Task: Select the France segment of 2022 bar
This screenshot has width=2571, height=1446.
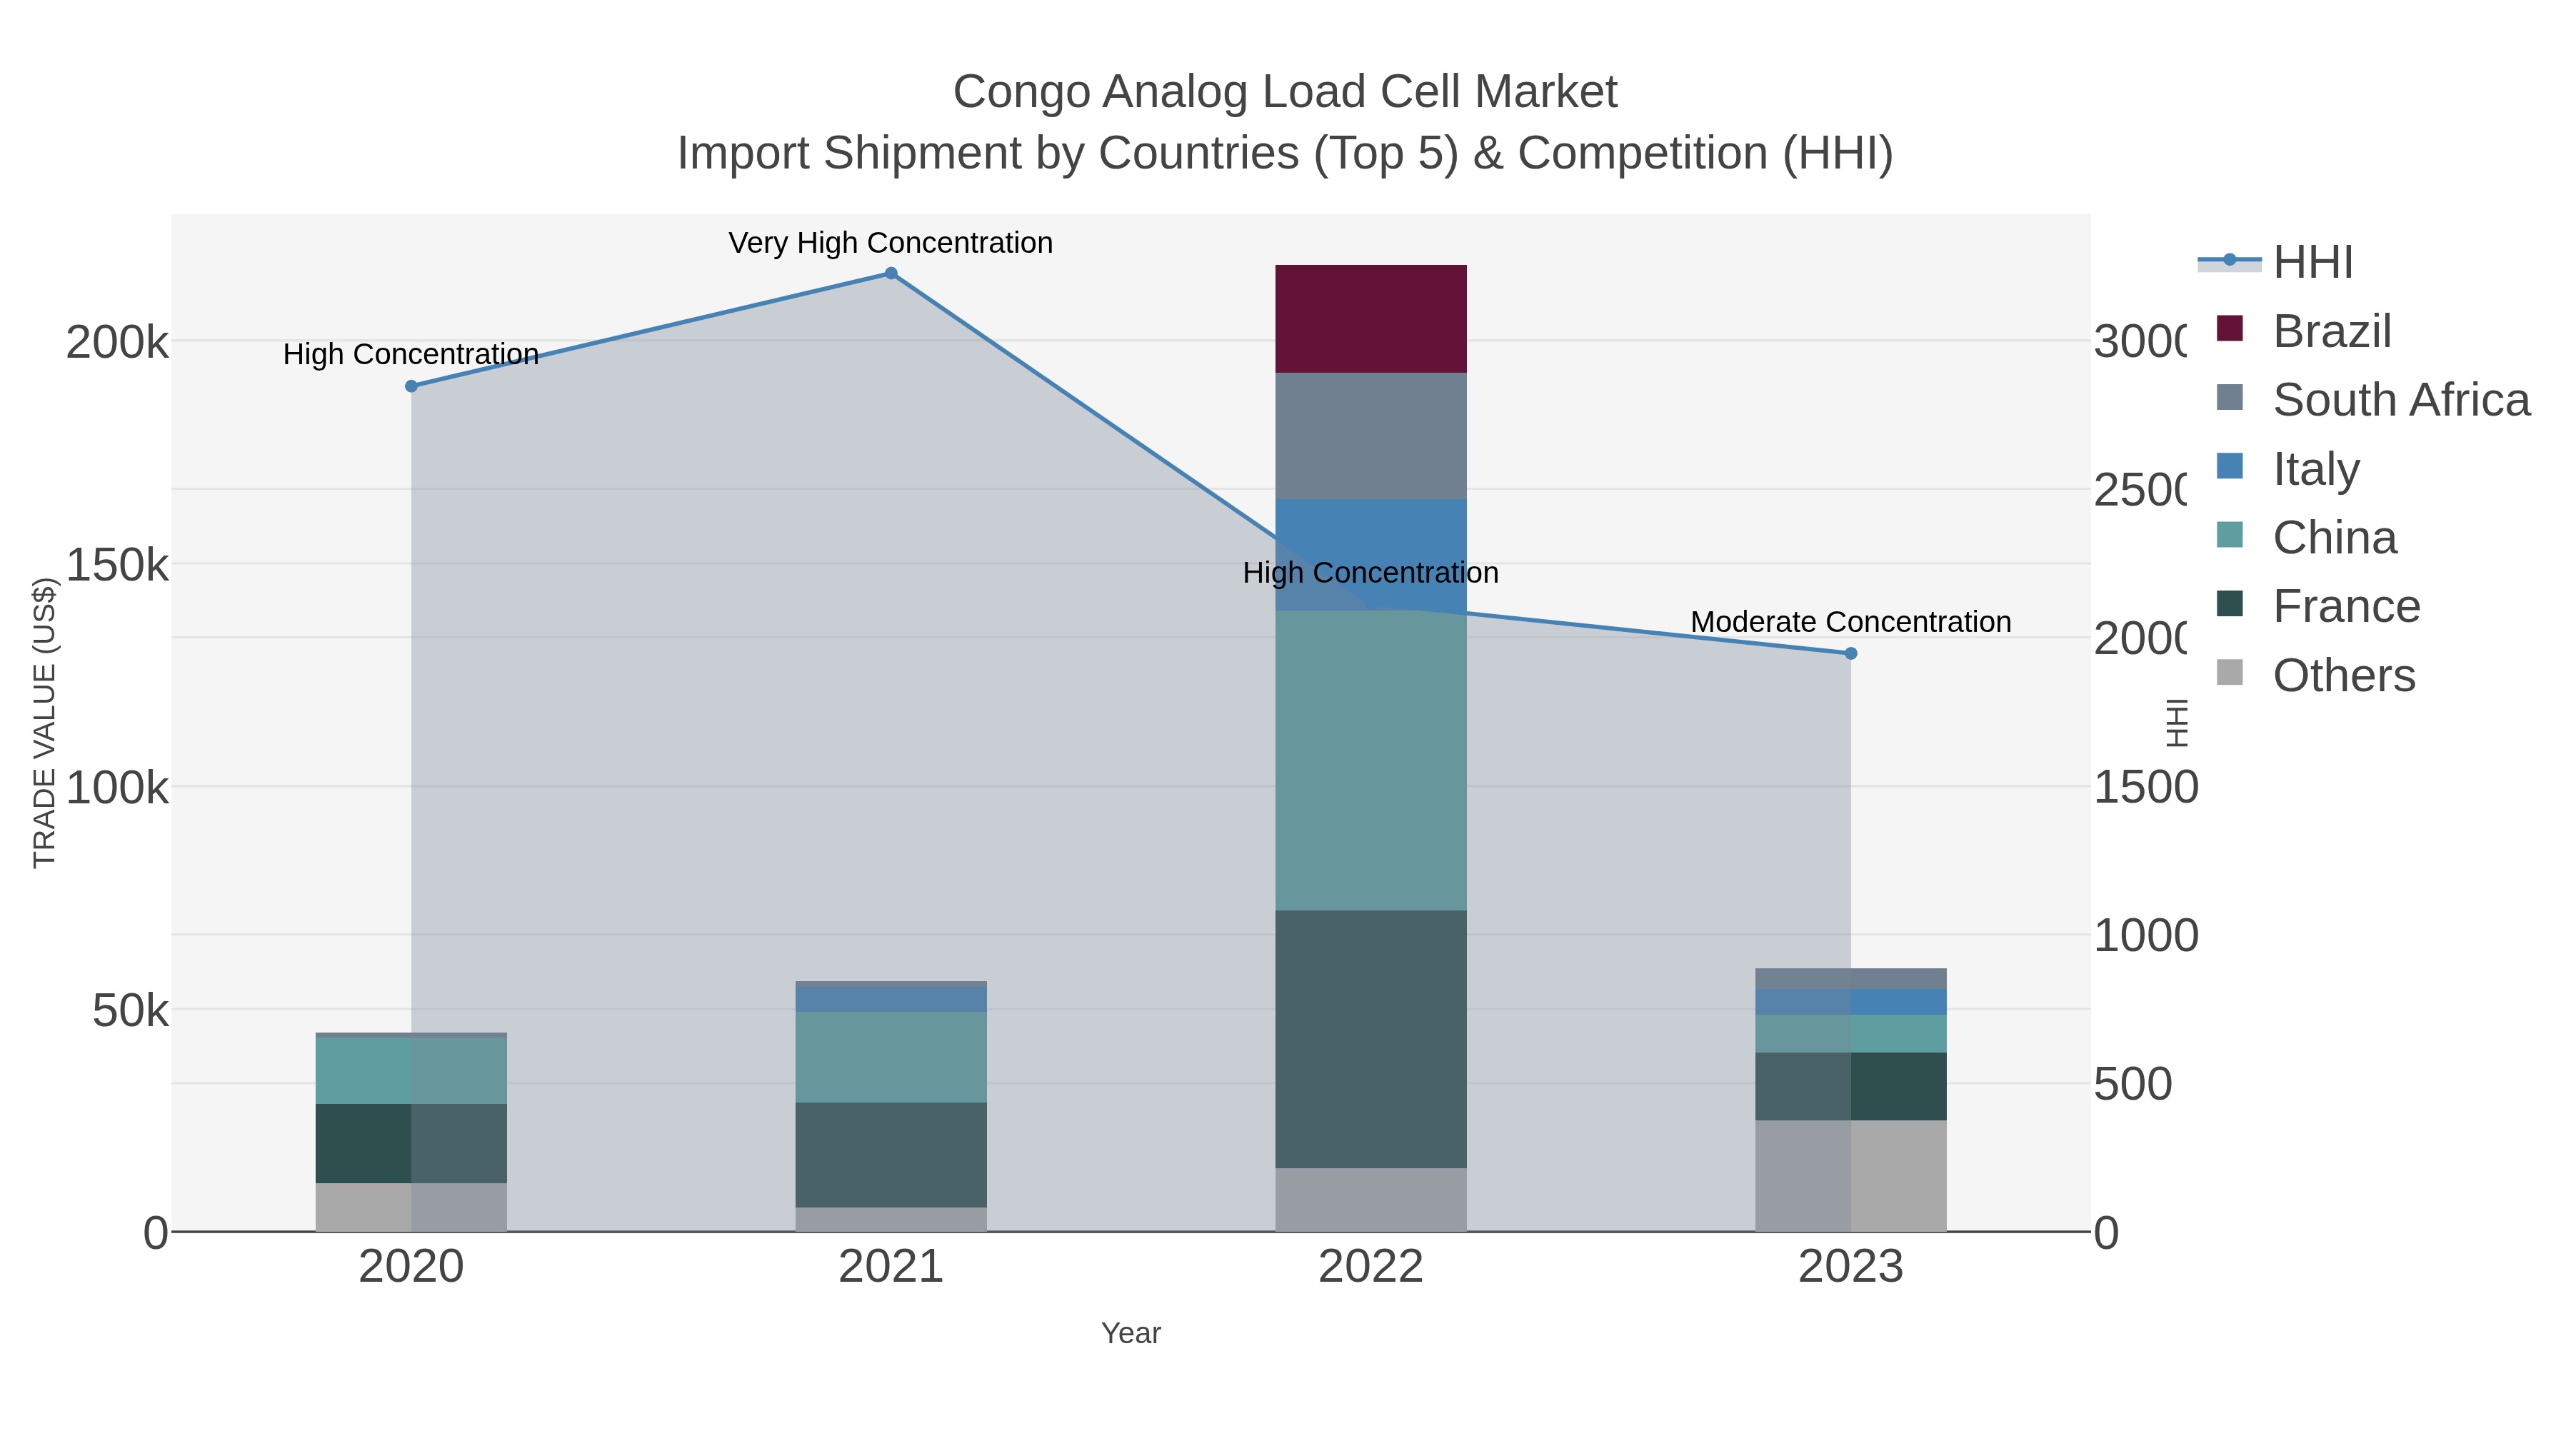Action: tap(1371, 1039)
